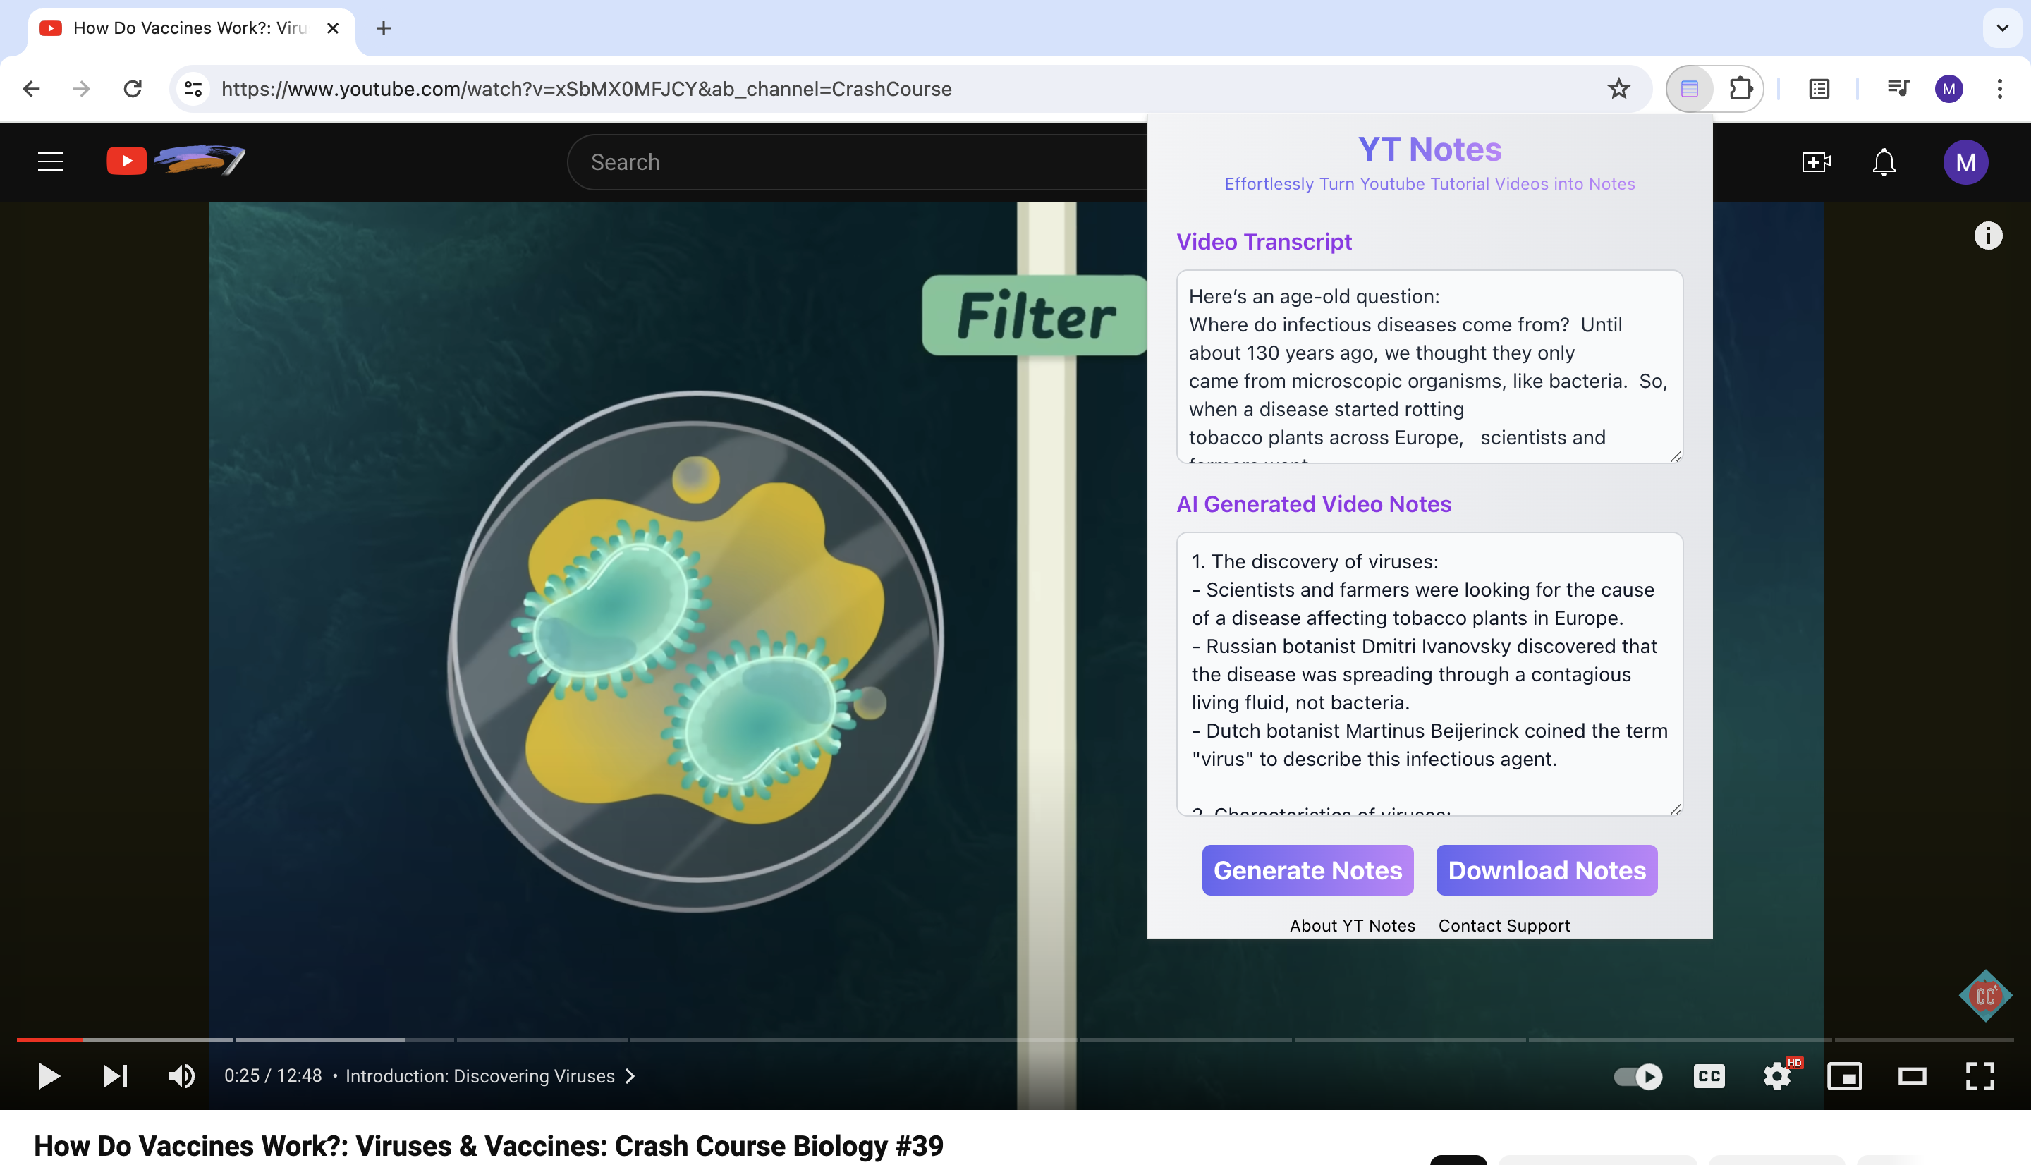The height and width of the screenshot is (1165, 2031).
Task: Enable miniplayer mode
Action: pos(1844,1076)
